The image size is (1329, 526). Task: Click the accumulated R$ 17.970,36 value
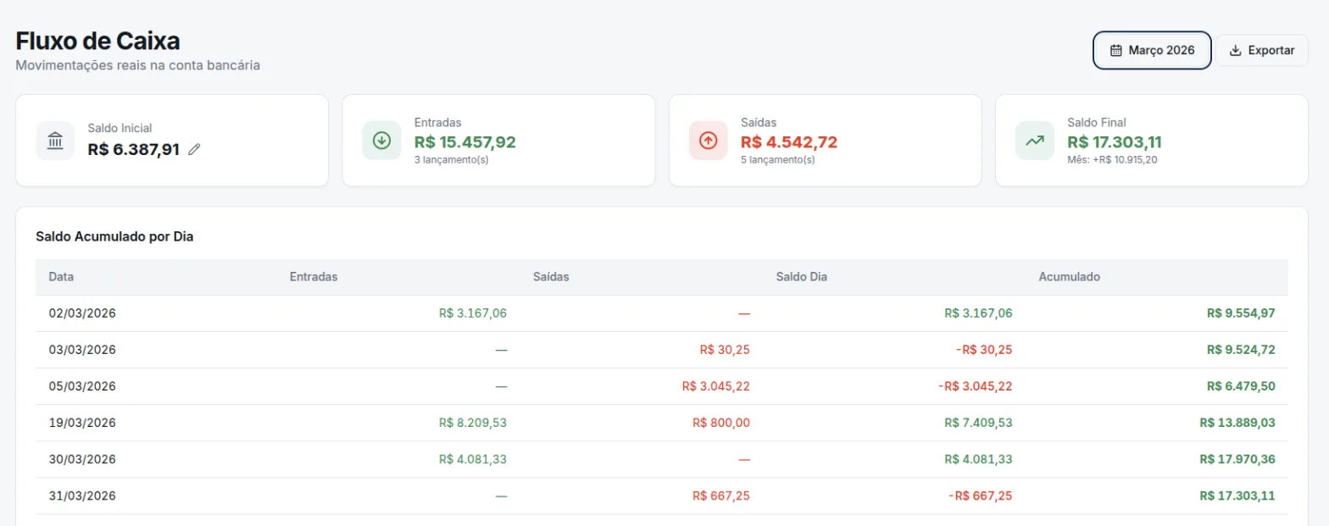coord(1237,459)
